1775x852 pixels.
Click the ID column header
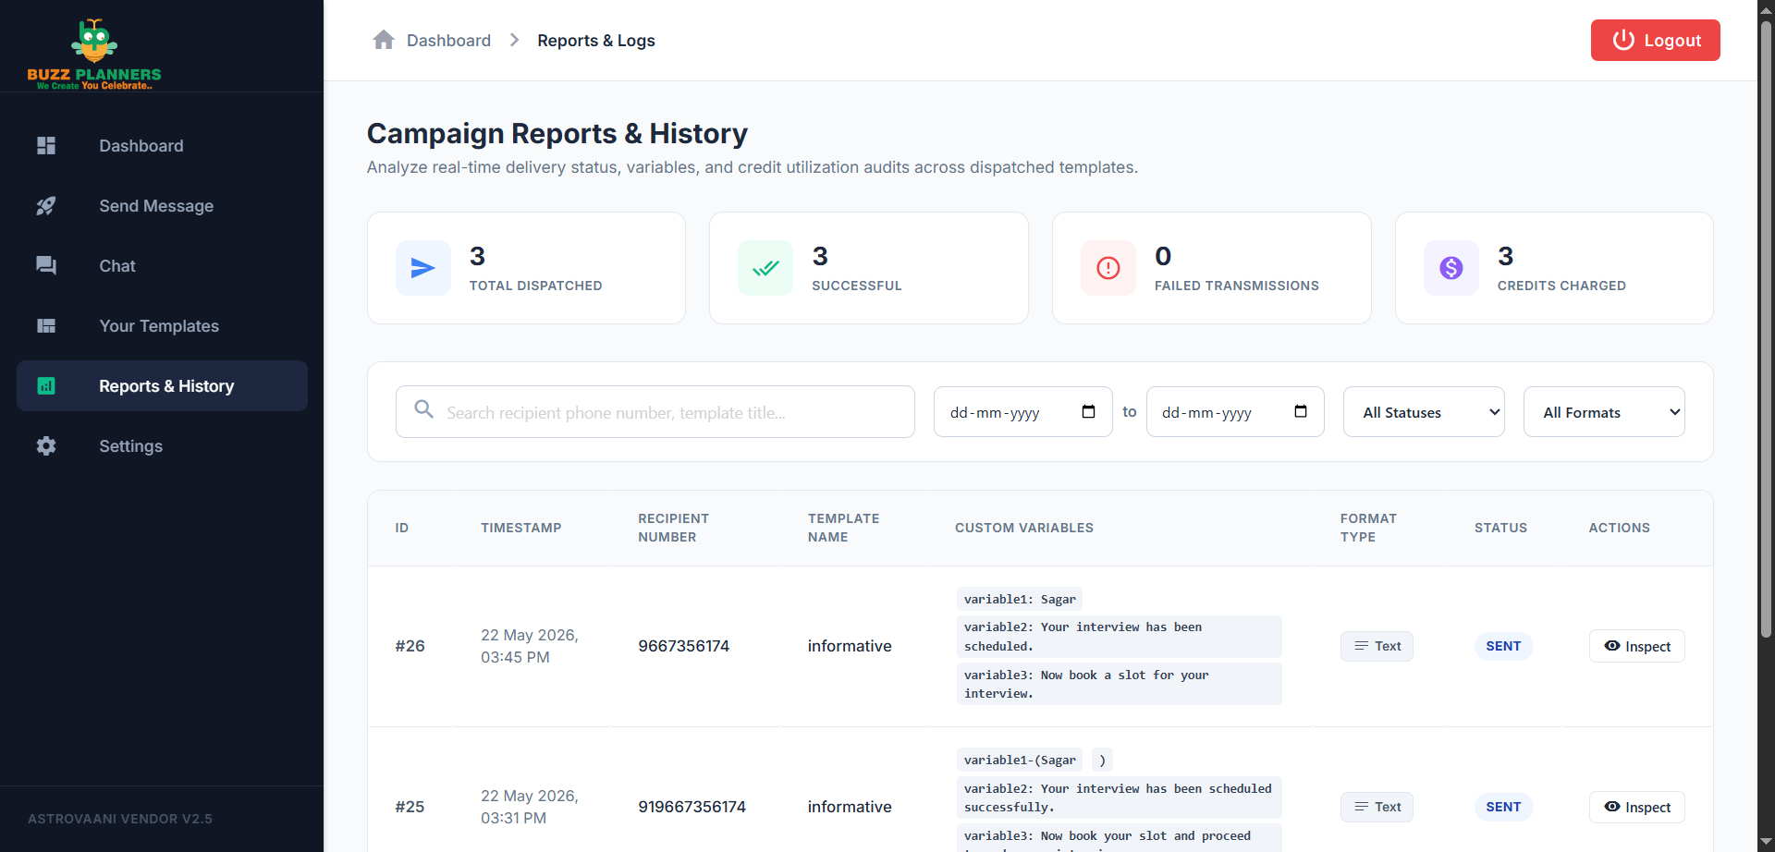[x=402, y=528]
